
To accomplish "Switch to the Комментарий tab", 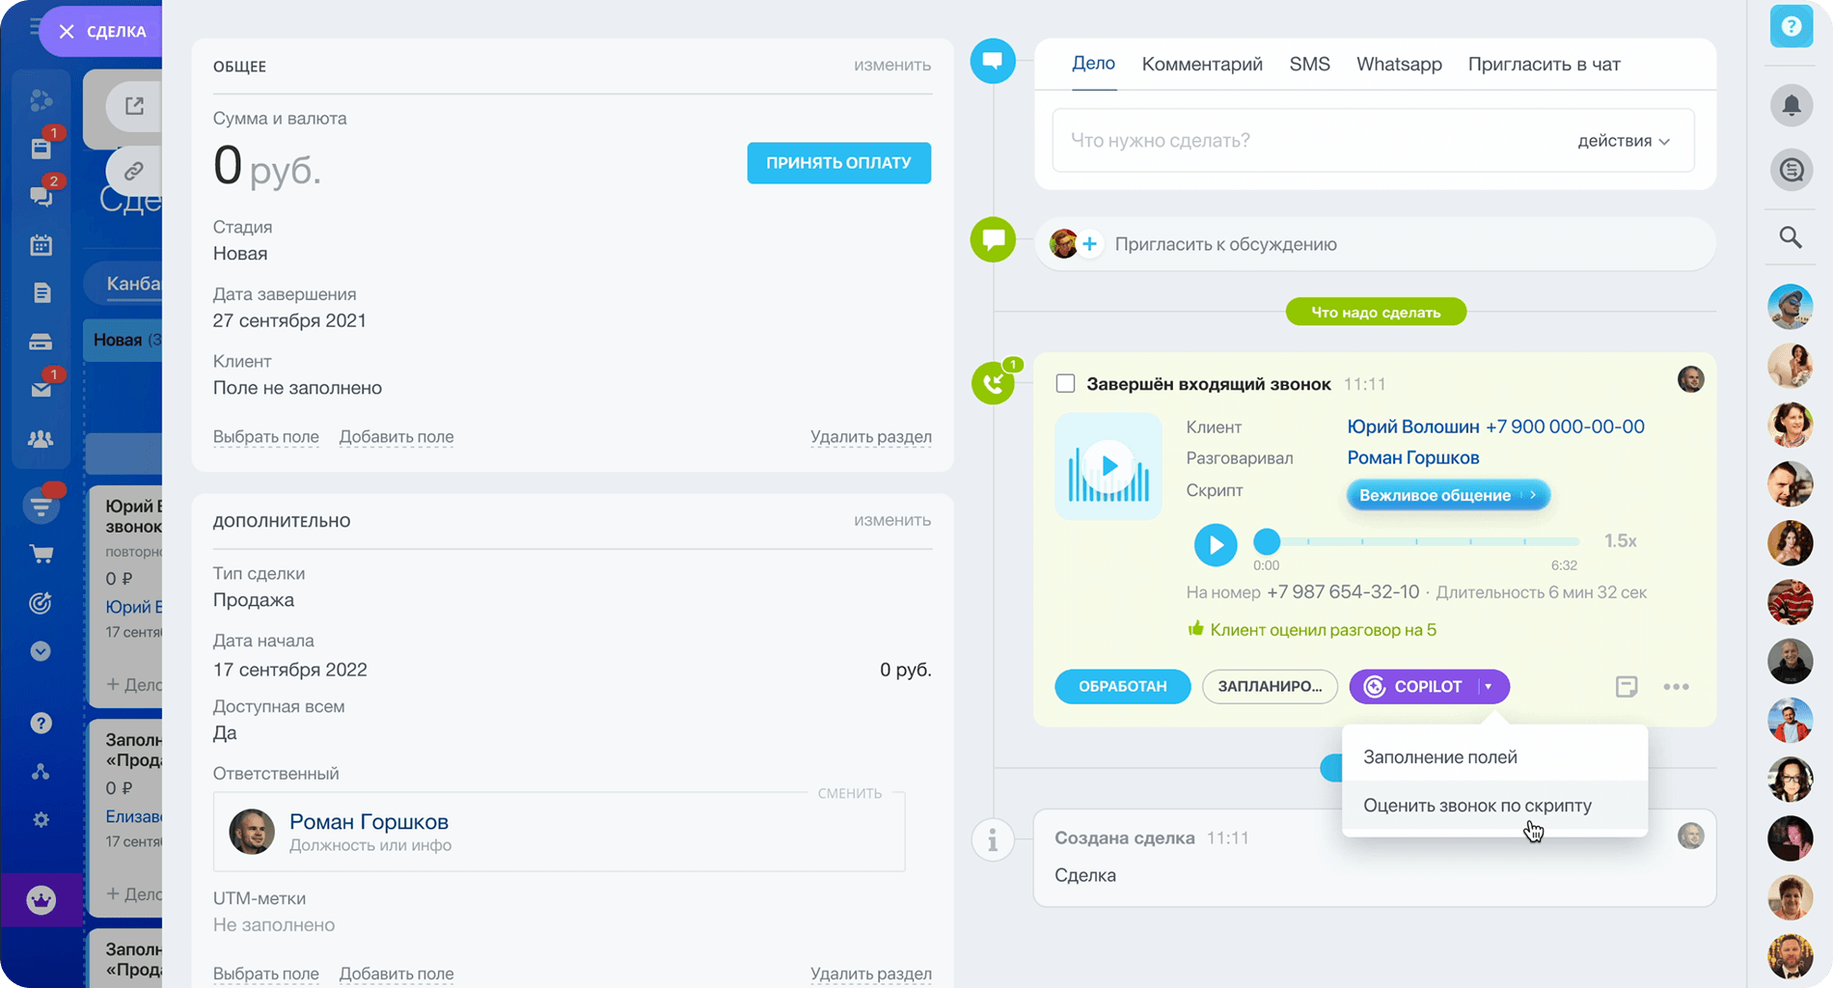I will 1201,65.
